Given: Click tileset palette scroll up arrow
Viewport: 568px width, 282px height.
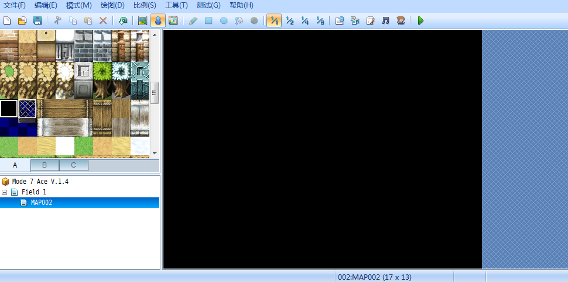Looking at the screenshot, I should click(155, 35).
